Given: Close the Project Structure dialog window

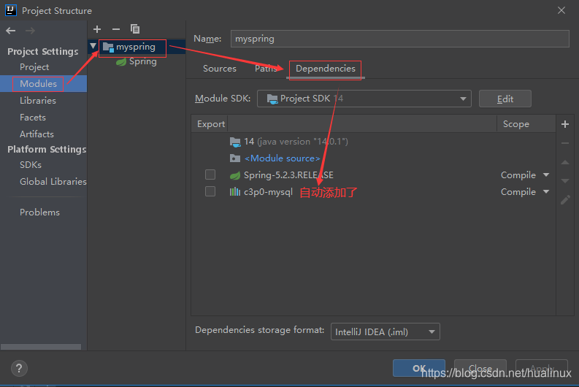Looking at the screenshot, I should point(561,10).
